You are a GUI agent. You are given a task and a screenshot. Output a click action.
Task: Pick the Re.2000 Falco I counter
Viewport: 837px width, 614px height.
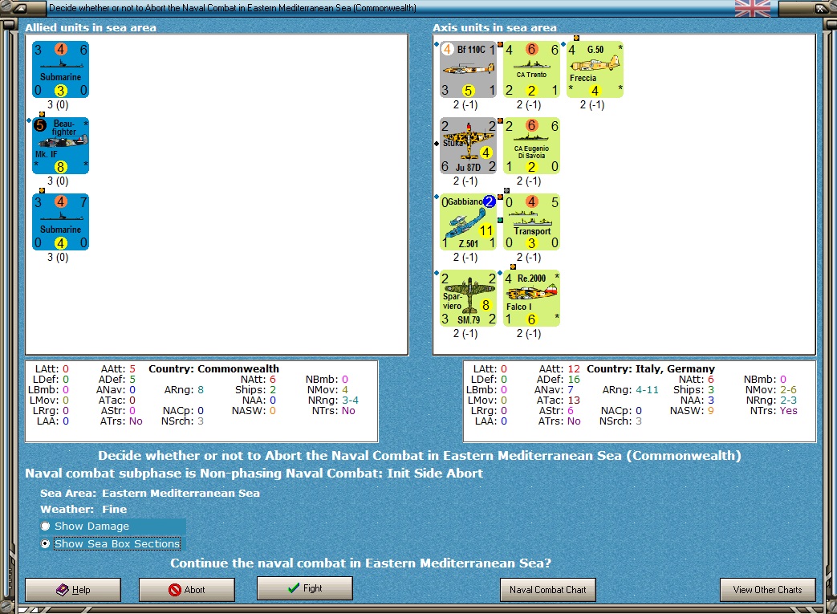click(531, 298)
